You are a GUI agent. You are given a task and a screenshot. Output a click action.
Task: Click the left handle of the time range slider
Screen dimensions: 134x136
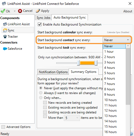(x=78, y=63)
